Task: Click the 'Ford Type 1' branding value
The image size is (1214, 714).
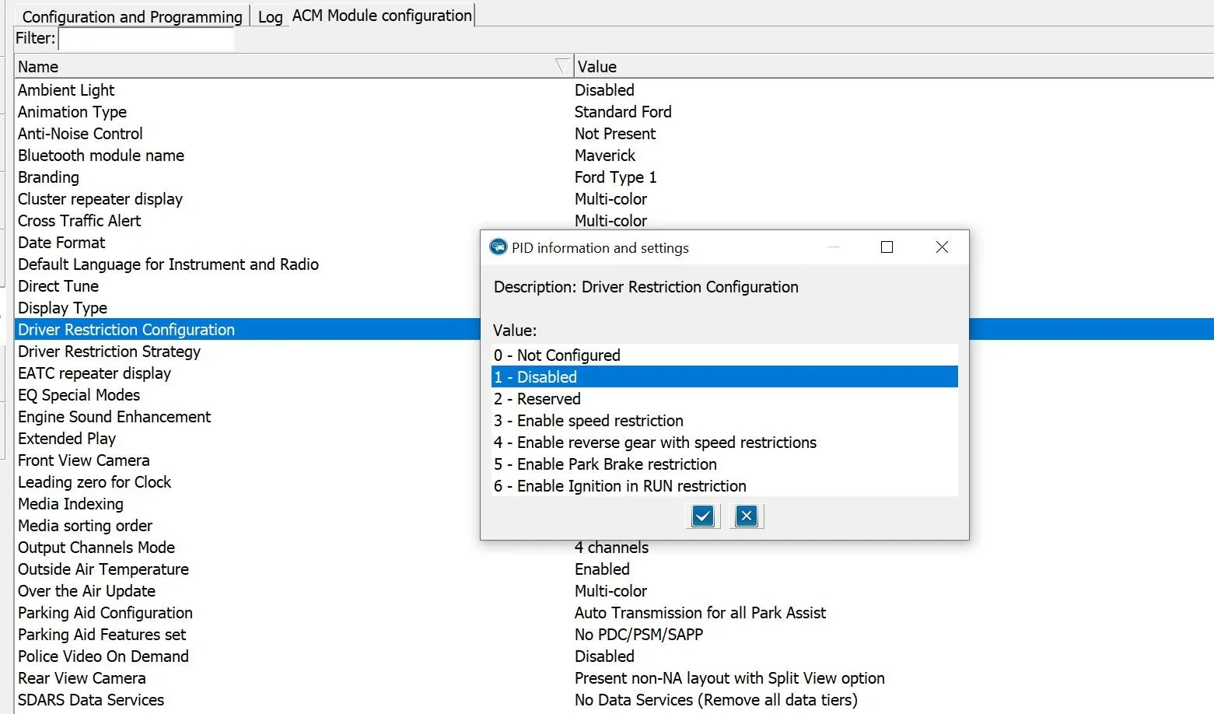Action: (615, 177)
